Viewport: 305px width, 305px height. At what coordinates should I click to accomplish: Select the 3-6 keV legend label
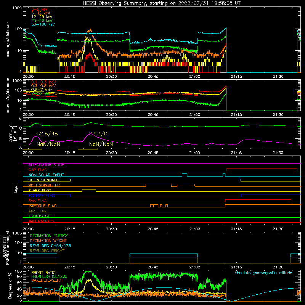[40, 9]
